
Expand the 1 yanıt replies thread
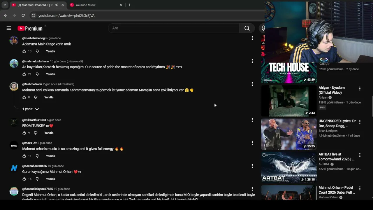point(31,109)
